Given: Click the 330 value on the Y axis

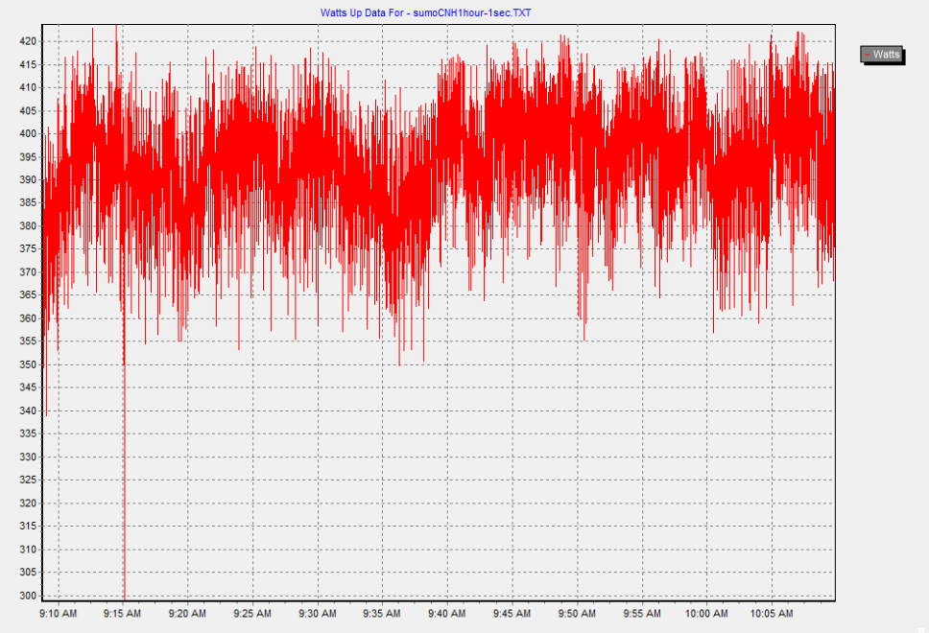Looking at the screenshot, I should [28, 457].
